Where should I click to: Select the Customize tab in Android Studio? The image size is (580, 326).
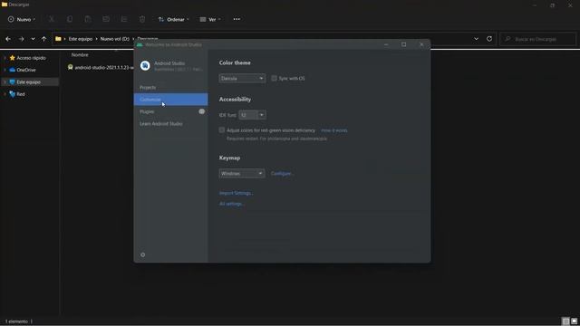pyautogui.click(x=170, y=100)
